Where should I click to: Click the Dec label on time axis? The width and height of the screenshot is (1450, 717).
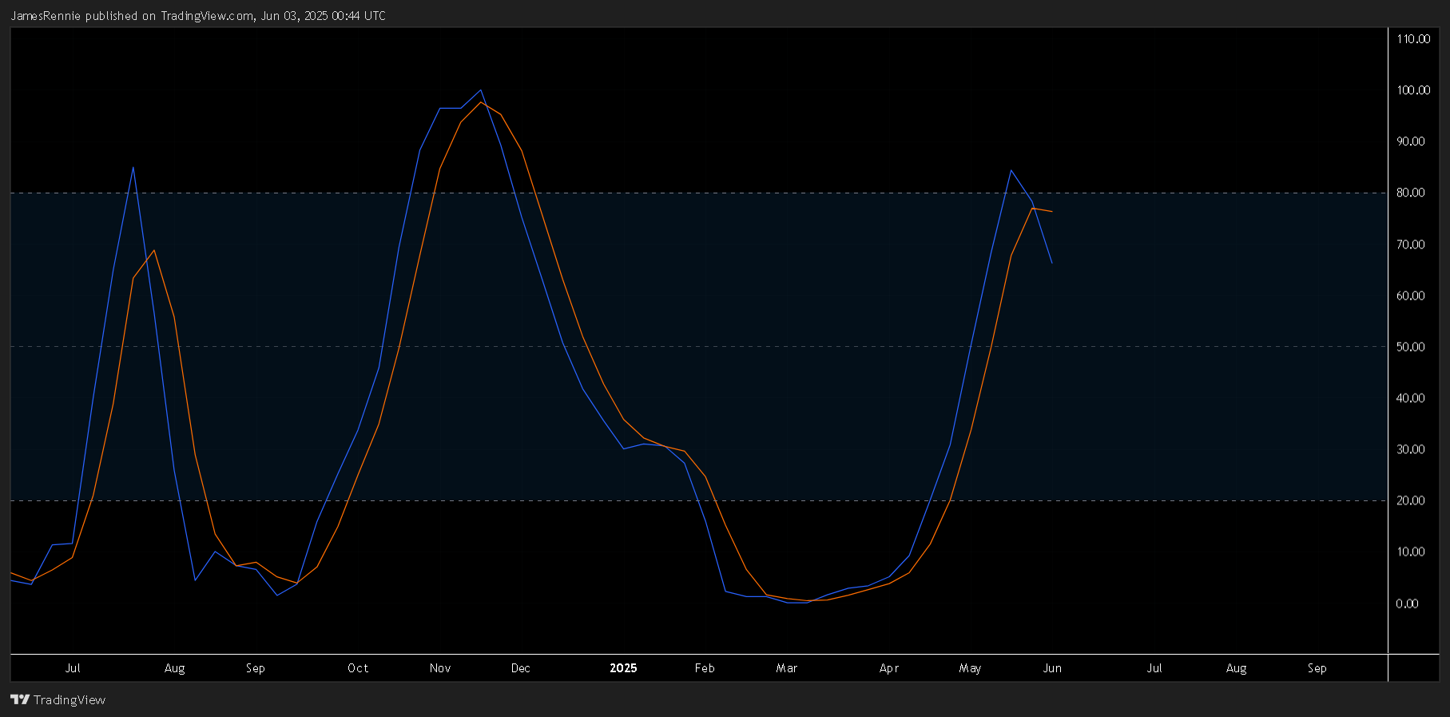click(x=521, y=668)
